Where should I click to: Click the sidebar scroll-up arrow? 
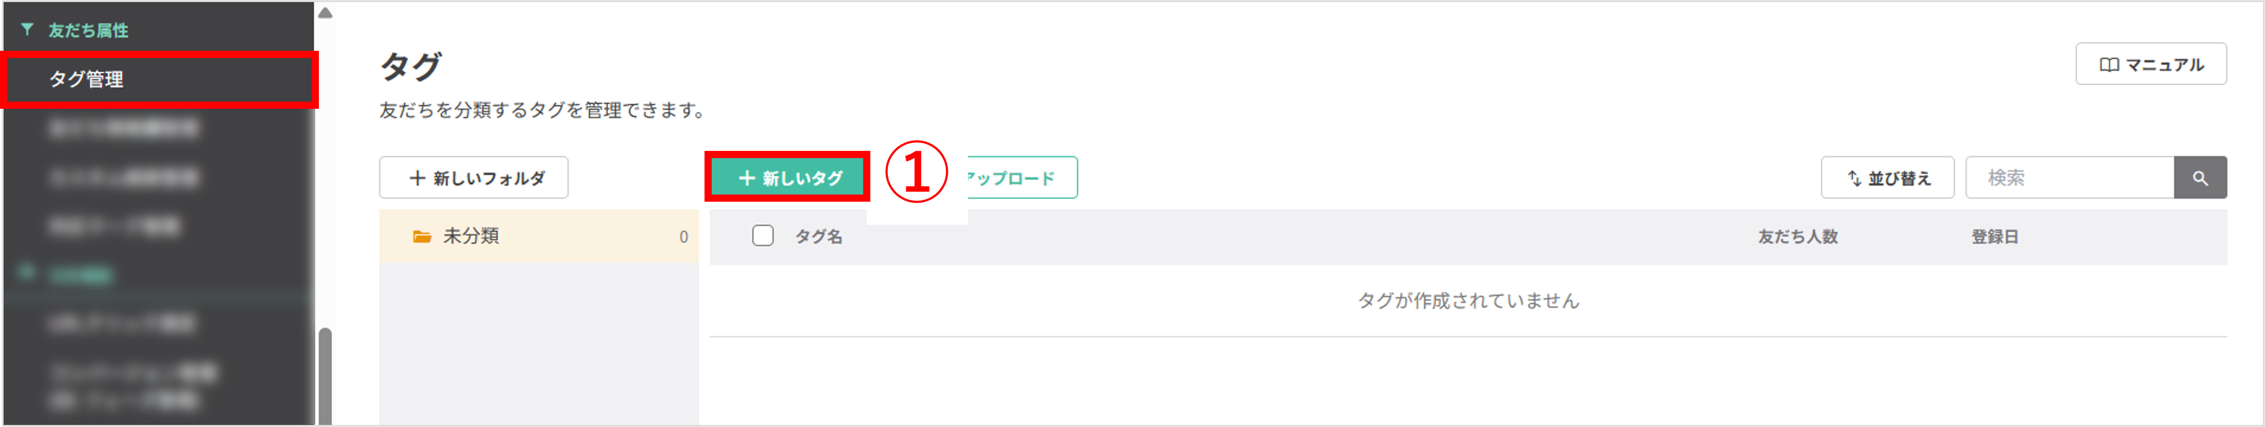325,13
